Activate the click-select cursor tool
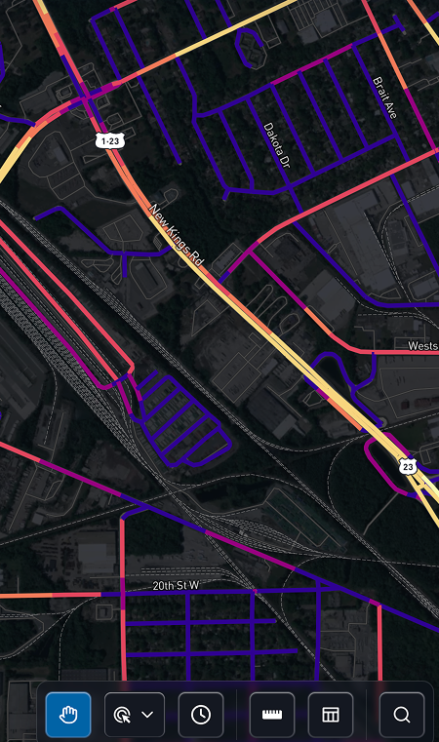 (x=122, y=715)
